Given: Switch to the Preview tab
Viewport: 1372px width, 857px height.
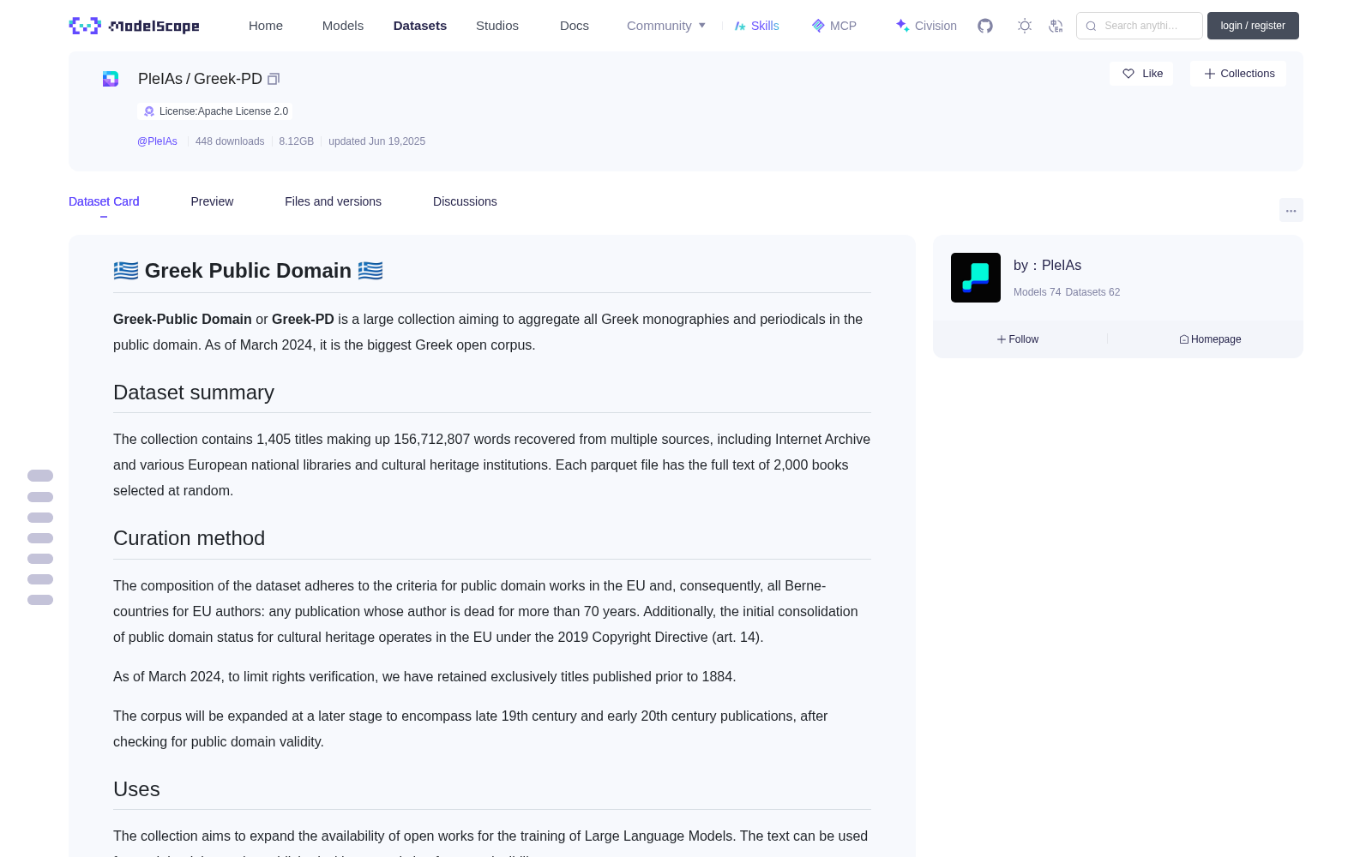Looking at the screenshot, I should [x=212, y=201].
